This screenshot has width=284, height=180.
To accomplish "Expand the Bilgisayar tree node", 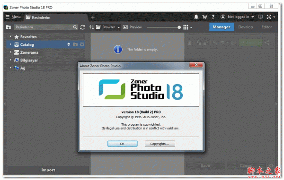I will tap(10, 60).
